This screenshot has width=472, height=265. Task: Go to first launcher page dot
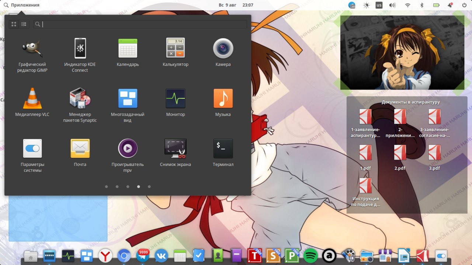click(x=106, y=186)
